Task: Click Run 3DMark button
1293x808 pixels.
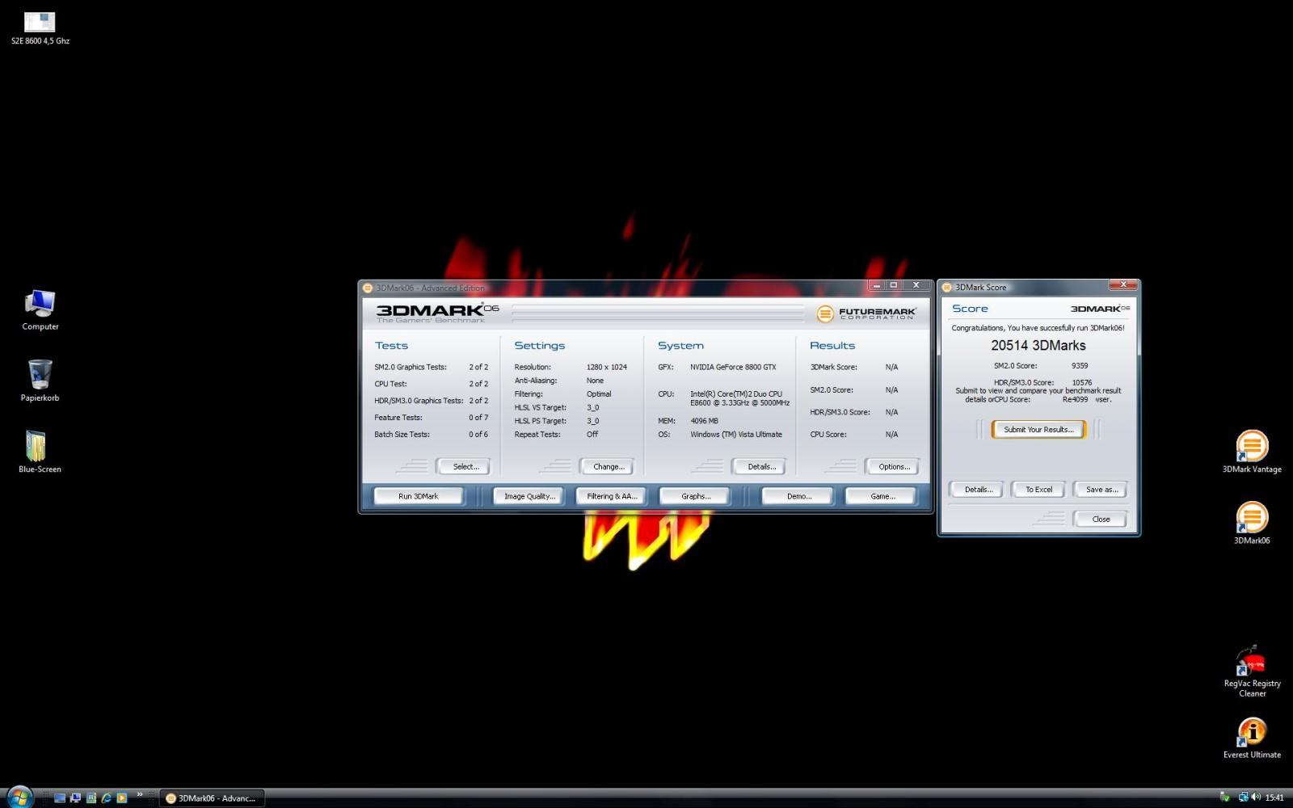Action: click(x=419, y=496)
